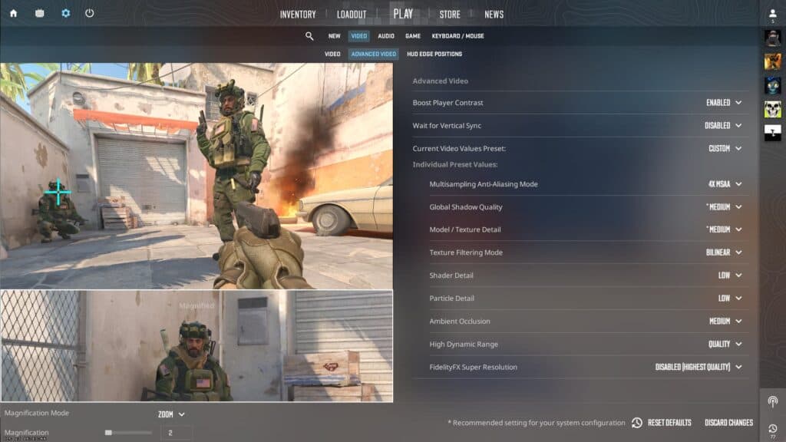Screen dimensions: 786x442
Task: Enable Wait for Vertical Sync
Action: pos(722,125)
